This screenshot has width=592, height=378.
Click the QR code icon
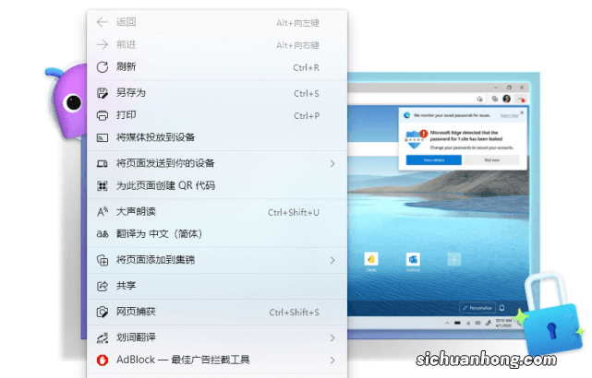click(103, 186)
